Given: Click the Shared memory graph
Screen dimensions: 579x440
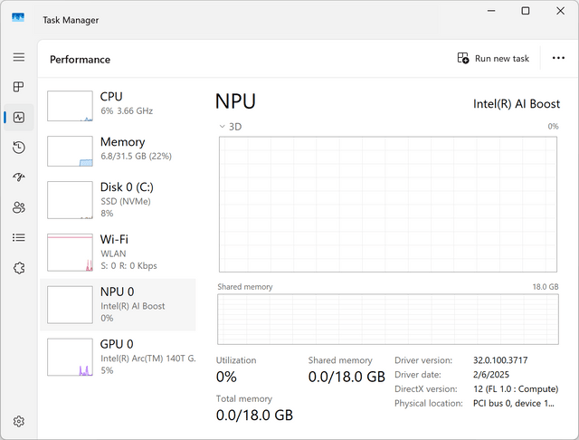Looking at the screenshot, I should pyautogui.click(x=388, y=320).
